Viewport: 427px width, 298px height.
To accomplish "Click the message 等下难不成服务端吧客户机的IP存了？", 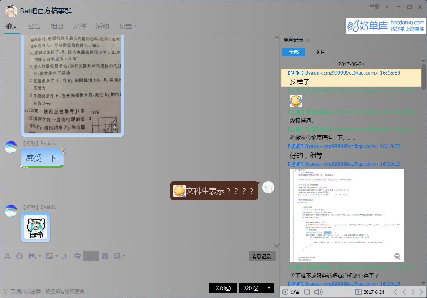I will coord(334,276).
